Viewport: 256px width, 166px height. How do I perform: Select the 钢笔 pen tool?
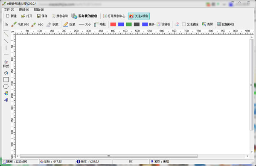coord(52,24)
